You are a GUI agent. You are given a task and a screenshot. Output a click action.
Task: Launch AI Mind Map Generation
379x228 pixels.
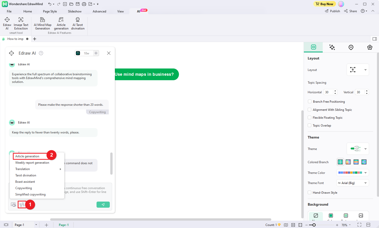43,23
